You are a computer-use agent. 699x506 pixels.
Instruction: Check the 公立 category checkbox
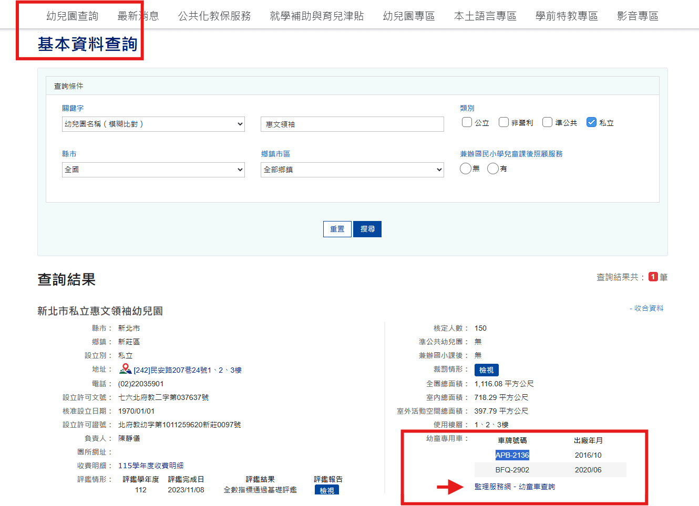point(467,122)
